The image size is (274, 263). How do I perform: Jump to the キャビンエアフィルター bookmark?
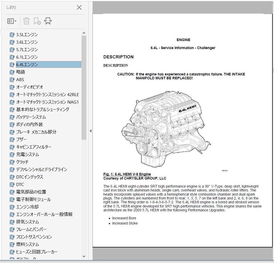click(x=34, y=147)
